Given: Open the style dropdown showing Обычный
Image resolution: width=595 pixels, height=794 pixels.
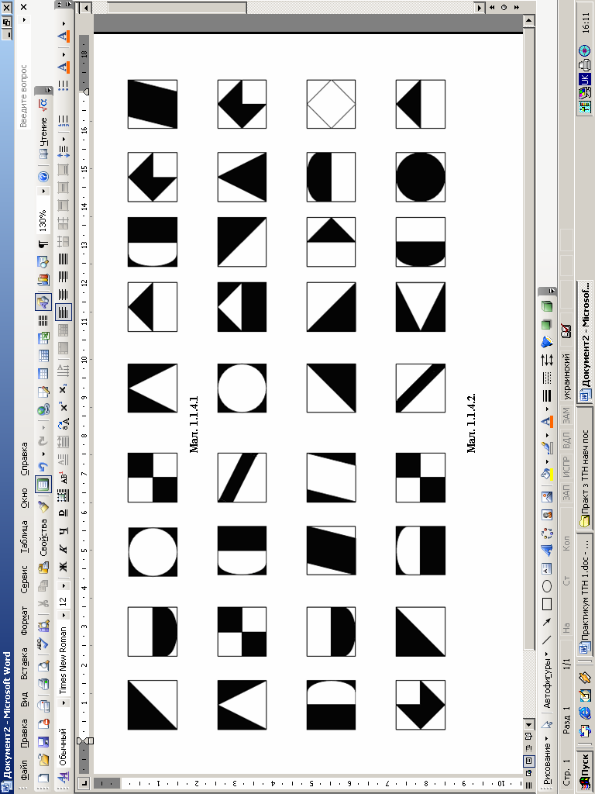Looking at the screenshot, I should [x=64, y=703].
